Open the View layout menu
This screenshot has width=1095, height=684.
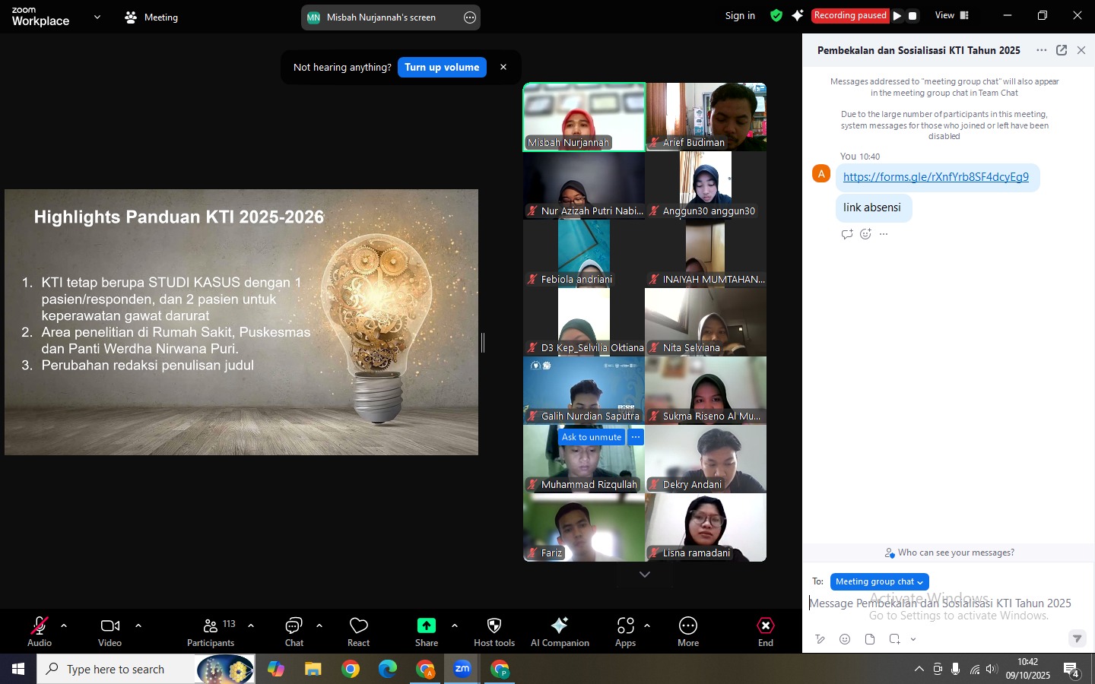tap(952, 15)
